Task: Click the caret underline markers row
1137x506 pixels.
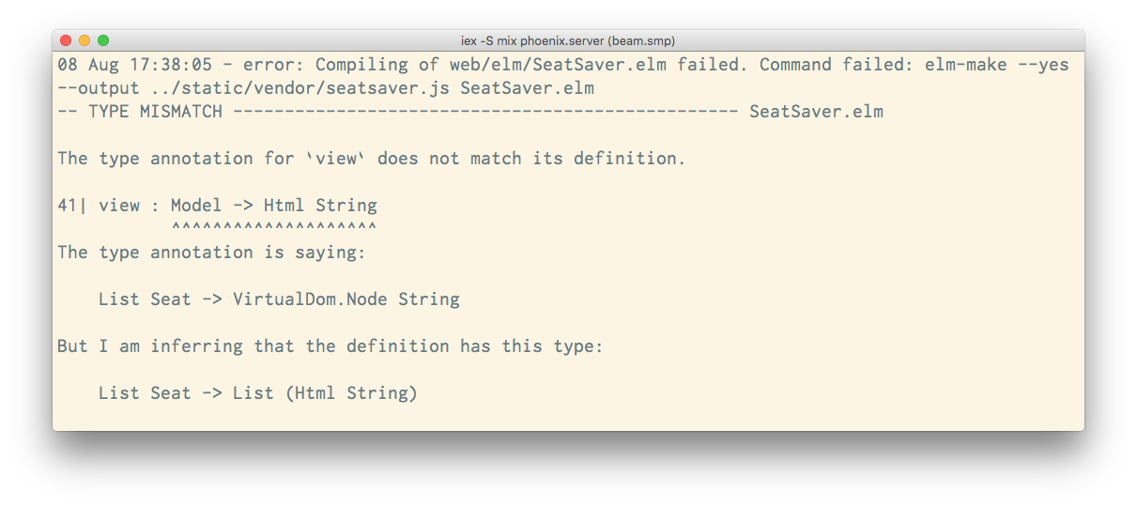Action: 273,228
